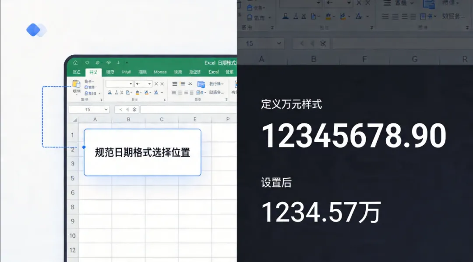Click the 技据务 button in left alignment group
The height and width of the screenshot is (262, 473).
(216, 93)
